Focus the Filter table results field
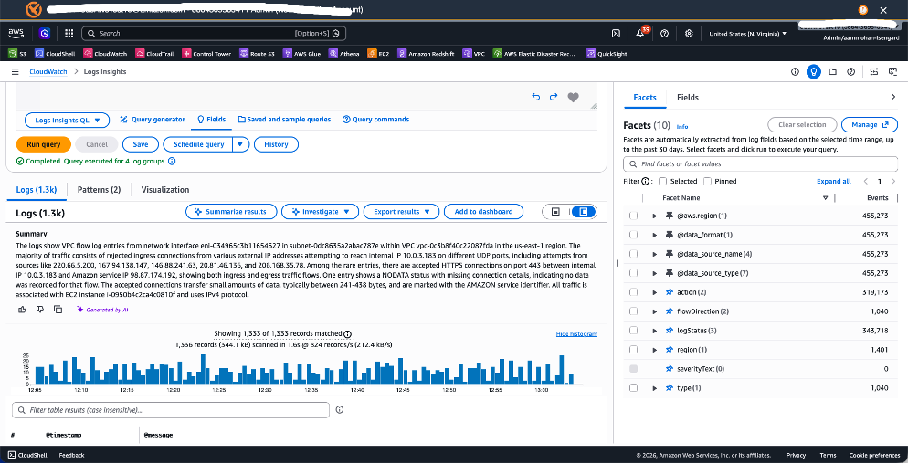Screen dimensions: 908x464 (x=171, y=409)
